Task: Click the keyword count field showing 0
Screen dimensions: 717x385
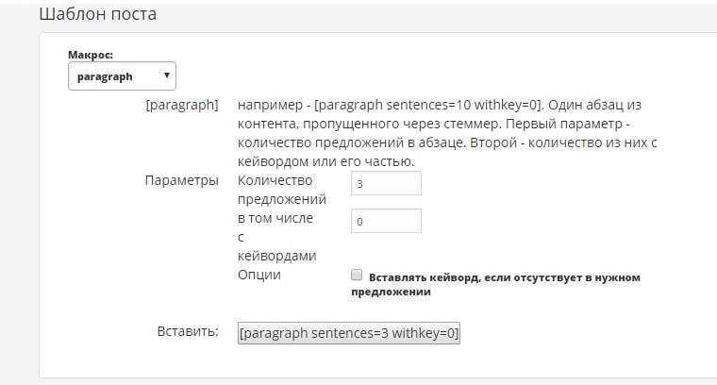Action: point(385,221)
